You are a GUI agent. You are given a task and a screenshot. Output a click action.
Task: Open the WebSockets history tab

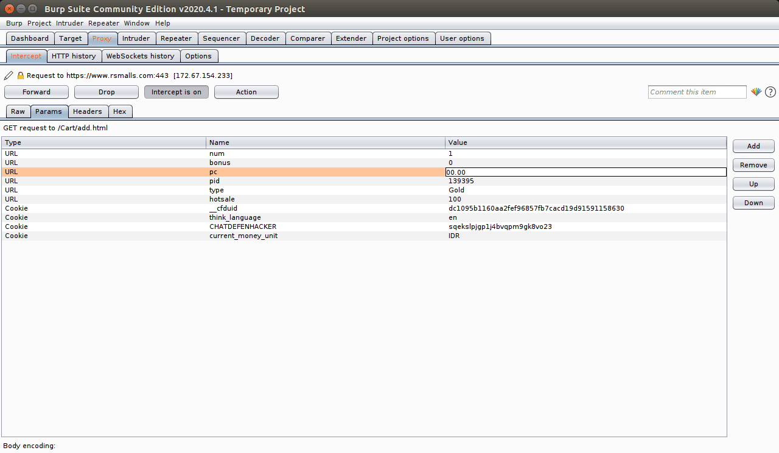click(141, 55)
